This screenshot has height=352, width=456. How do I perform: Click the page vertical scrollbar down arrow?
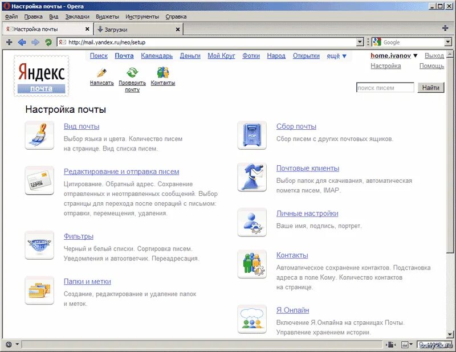[450, 334]
